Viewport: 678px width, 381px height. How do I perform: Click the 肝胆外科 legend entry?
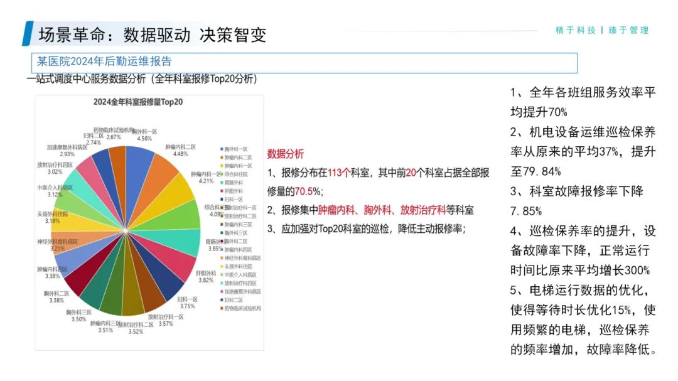click(x=232, y=191)
